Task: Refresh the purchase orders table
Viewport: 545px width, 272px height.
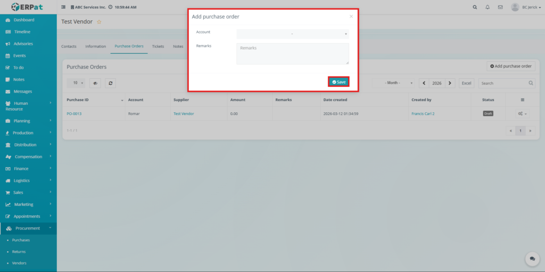Action: (110, 83)
